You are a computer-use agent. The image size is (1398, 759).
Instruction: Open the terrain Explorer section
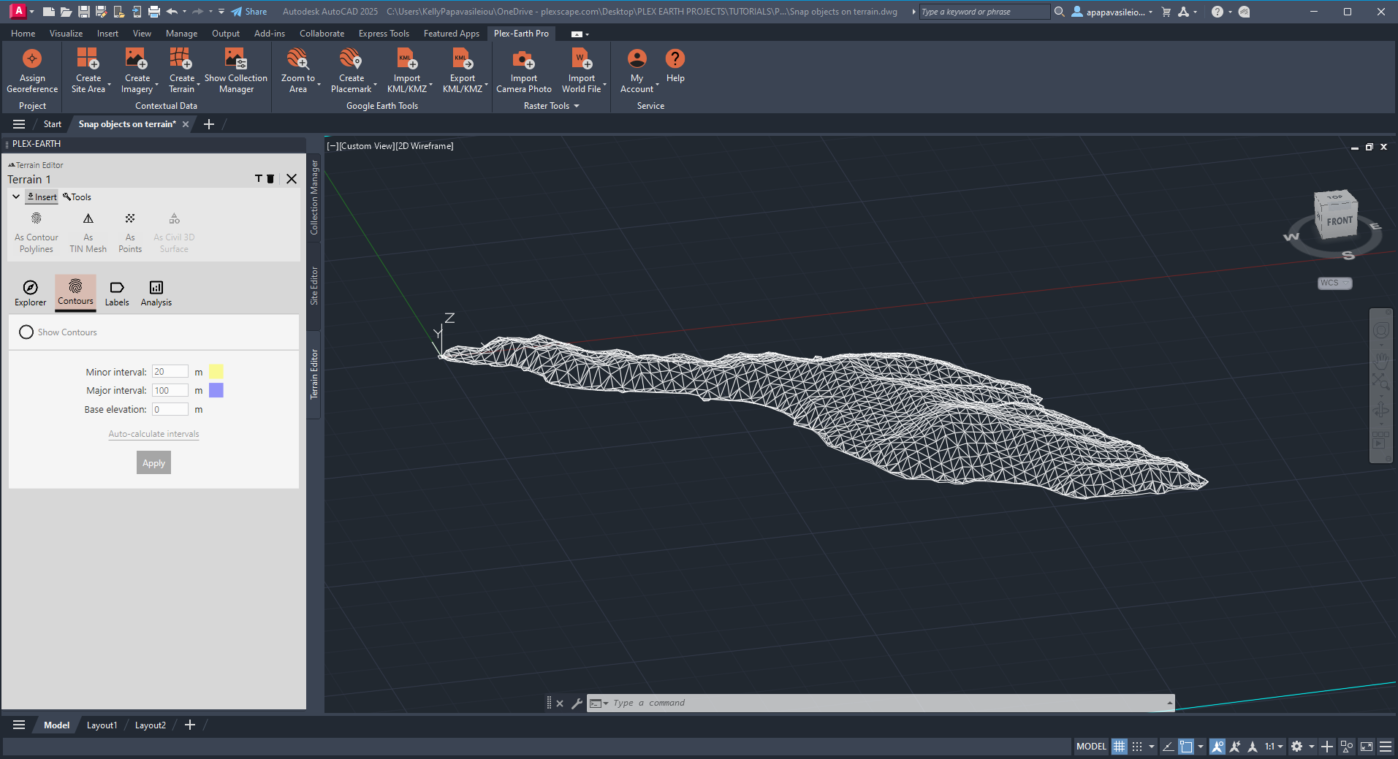tap(30, 293)
